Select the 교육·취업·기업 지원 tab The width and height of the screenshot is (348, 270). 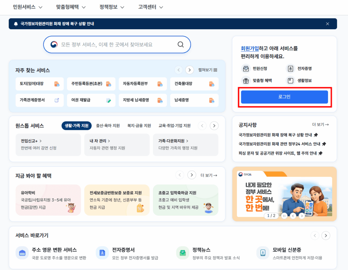174,126
